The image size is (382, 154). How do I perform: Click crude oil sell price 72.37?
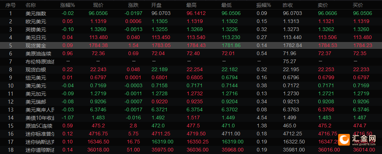pyautogui.click(x=324, y=54)
